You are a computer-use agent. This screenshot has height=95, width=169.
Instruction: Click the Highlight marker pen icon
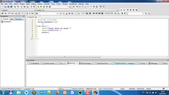[67, 13]
